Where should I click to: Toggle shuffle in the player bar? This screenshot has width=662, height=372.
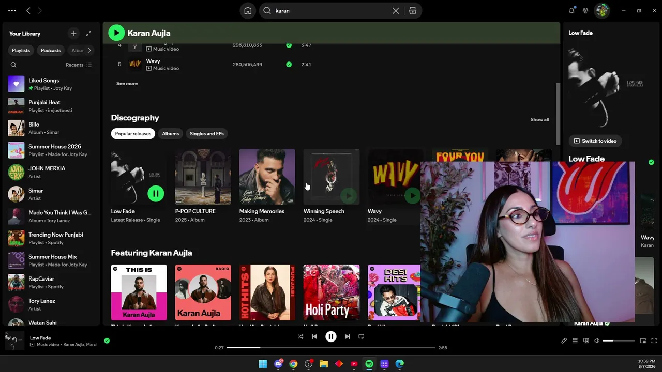[300, 336]
